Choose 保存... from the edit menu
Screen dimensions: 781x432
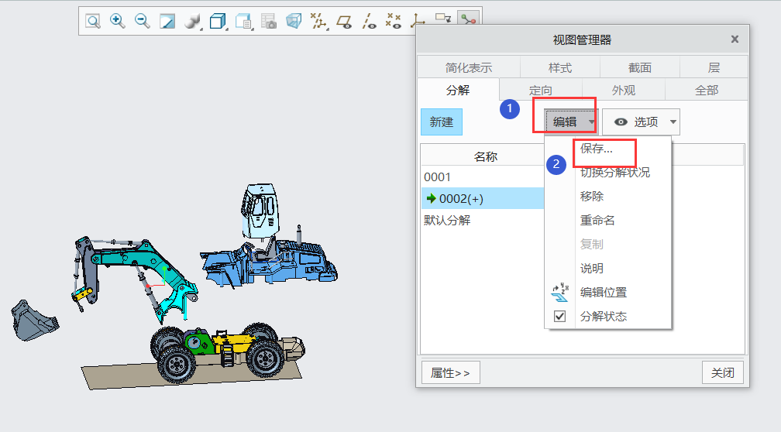597,149
